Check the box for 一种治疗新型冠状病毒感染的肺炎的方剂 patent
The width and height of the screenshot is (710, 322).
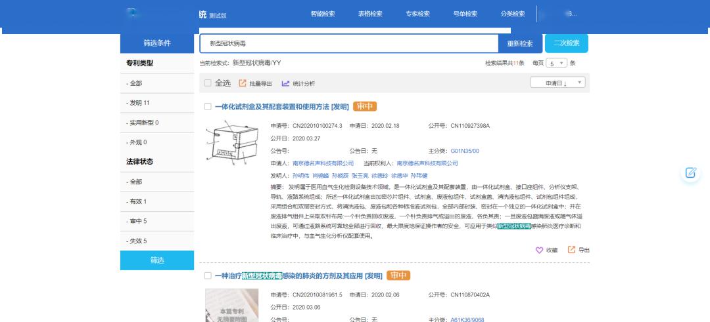pyautogui.click(x=207, y=275)
